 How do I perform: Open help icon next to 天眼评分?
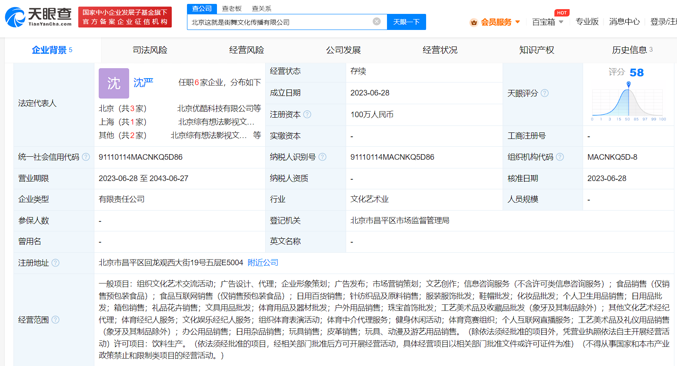coord(544,93)
